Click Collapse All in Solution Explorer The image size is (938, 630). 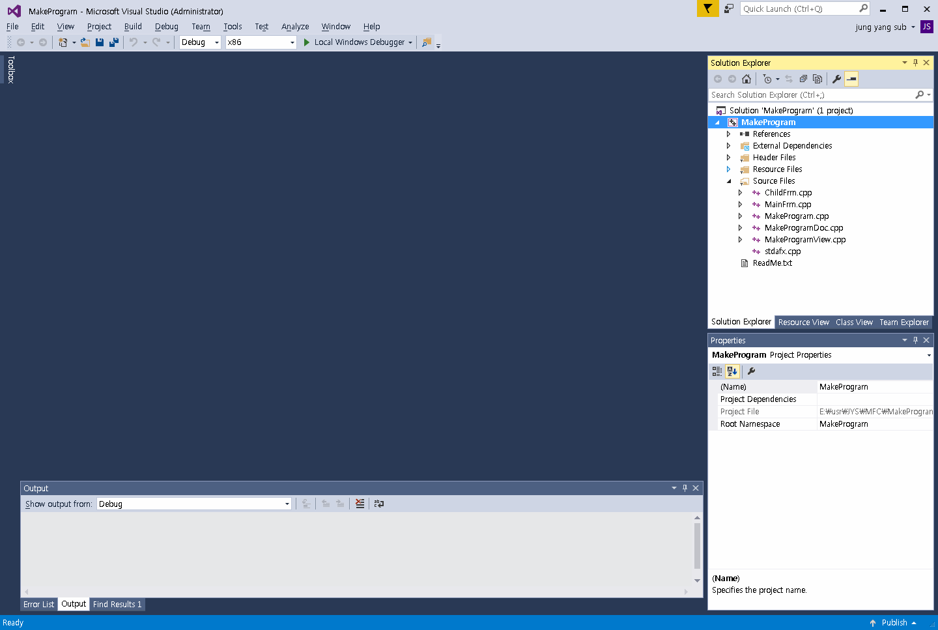click(x=803, y=79)
